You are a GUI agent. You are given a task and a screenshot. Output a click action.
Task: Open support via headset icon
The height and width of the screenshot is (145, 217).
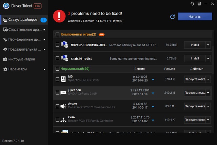click(193, 4)
